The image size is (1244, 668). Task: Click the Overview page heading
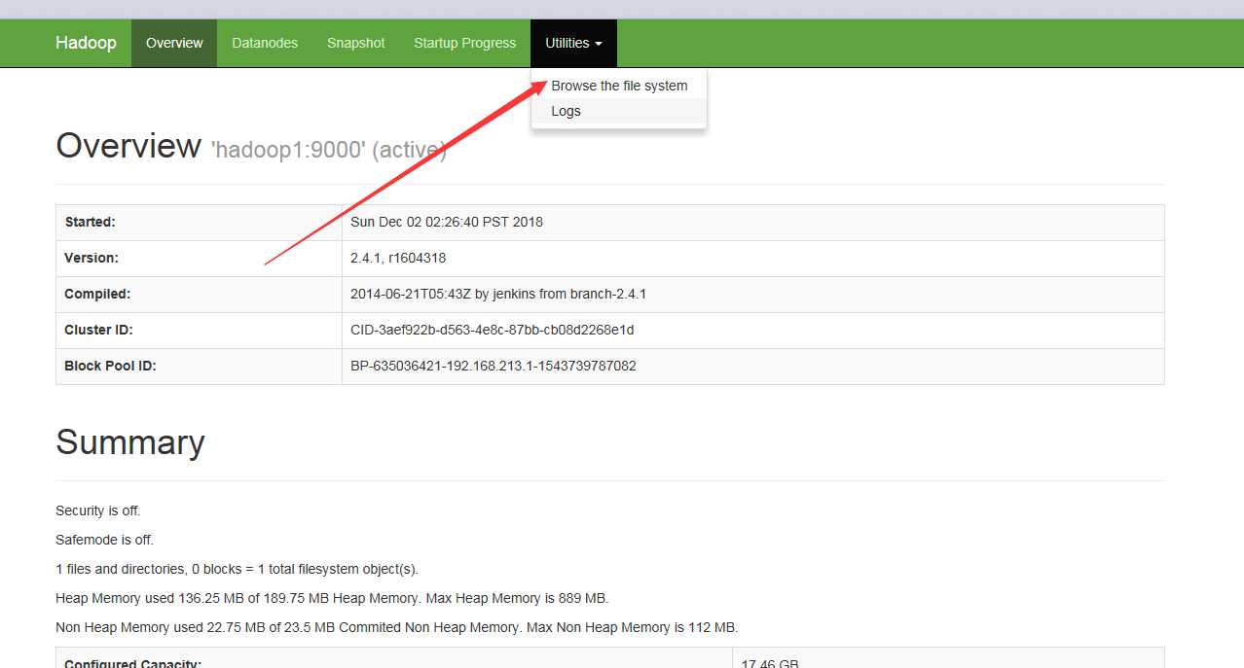pyautogui.click(x=128, y=146)
